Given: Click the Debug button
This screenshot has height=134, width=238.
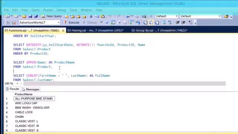Looking at the screenshot, I should pyautogui.click(x=90, y=22).
